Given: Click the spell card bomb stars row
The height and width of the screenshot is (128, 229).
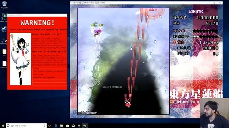Looking at the screenshot, I should click(x=205, y=37).
